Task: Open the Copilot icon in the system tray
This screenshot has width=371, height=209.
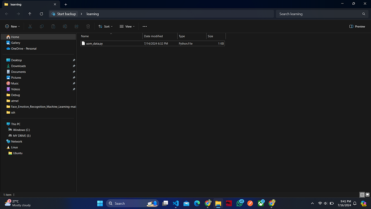Action: coord(364,203)
